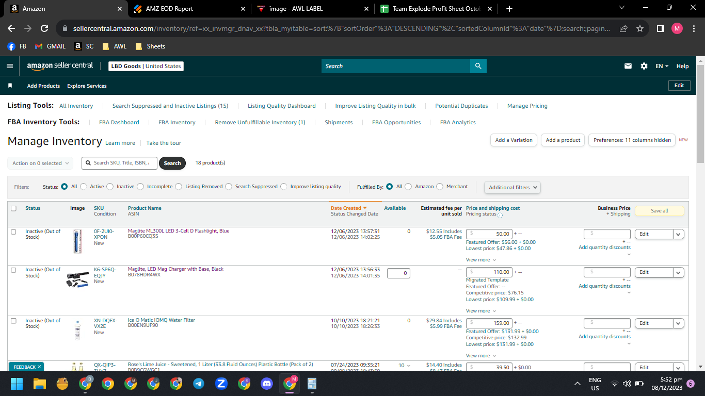
Task: Open Edit dropdown arrow for Ice O Matic
Action: click(679, 323)
